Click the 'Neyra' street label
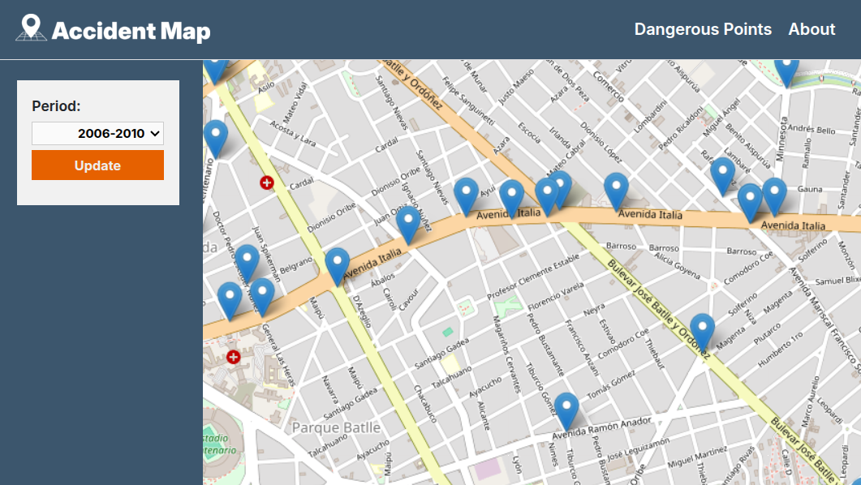The image size is (861, 485). [x=593, y=310]
